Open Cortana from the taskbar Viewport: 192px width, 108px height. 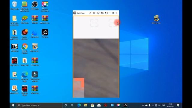(66, 105)
